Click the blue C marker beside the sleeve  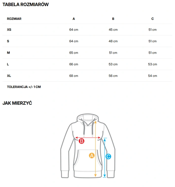tap(108, 156)
